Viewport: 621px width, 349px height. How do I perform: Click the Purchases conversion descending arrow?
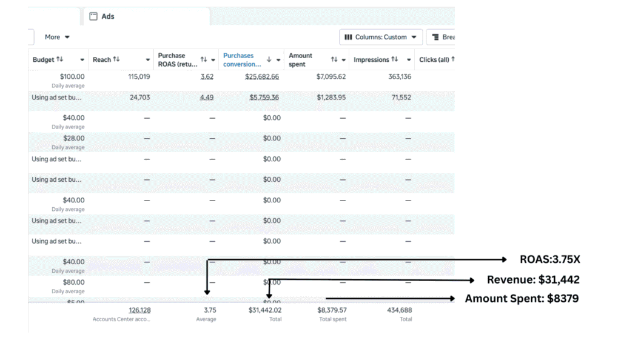click(x=269, y=59)
